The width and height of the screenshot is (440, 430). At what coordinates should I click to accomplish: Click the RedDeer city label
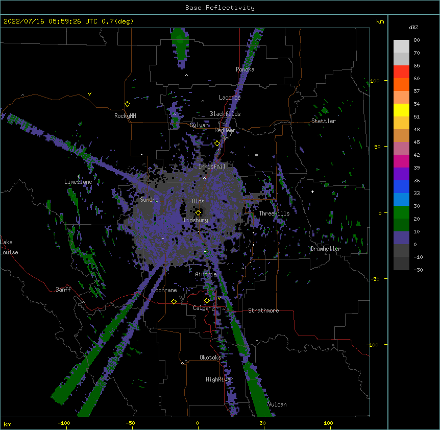point(225,130)
